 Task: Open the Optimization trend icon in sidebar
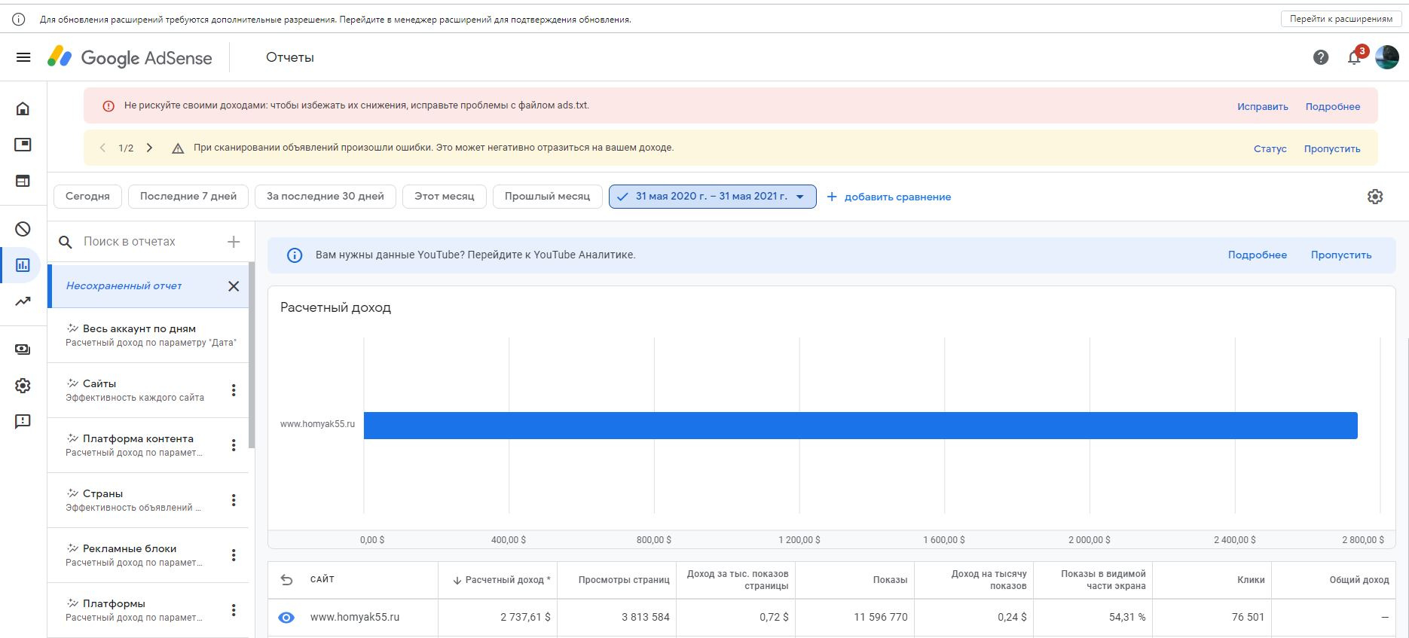coord(23,301)
